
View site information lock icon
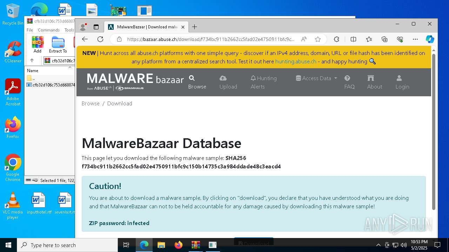coord(119,39)
